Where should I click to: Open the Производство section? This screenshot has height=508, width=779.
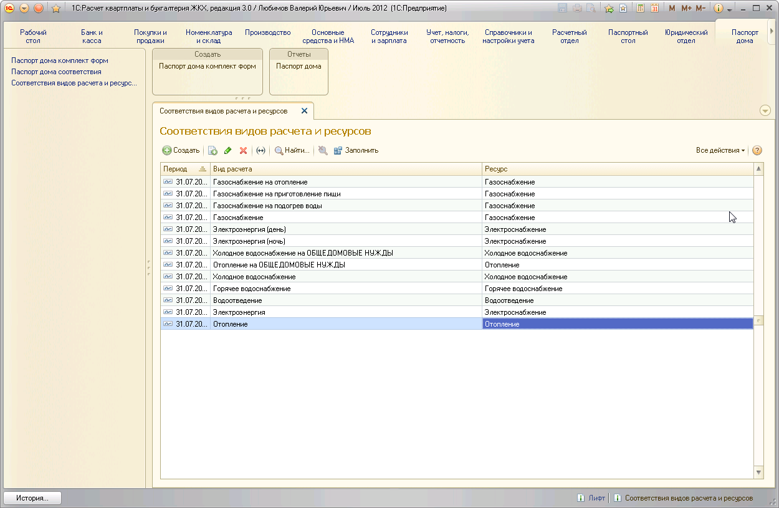(x=268, y=32)
